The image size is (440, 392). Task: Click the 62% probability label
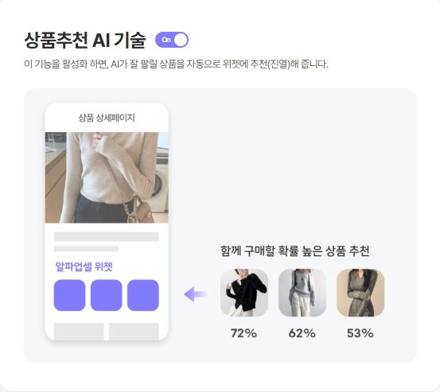[302, 333]
